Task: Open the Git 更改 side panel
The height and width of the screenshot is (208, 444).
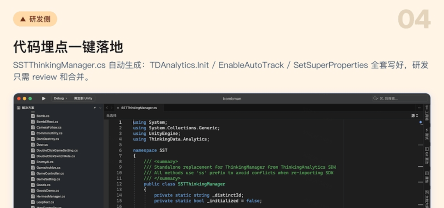Action: [x=427, y=156]
